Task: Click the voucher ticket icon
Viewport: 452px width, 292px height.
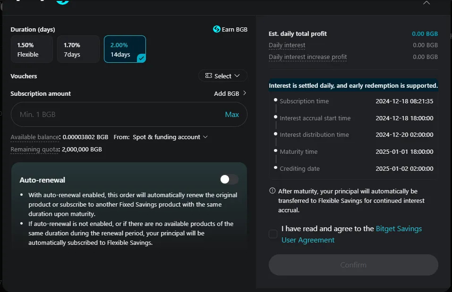Action: (208, 75)
